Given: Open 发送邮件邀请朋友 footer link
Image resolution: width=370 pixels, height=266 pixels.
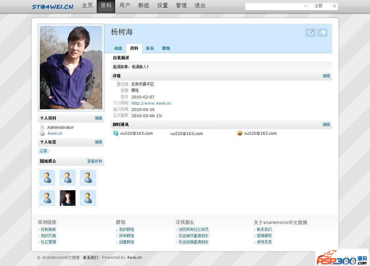Looking at the screenshot, I should (x=193, y=236).
